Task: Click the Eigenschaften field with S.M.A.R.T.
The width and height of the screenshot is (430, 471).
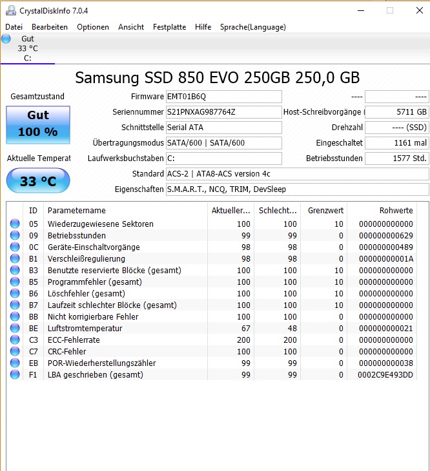Action: click(297, 189)
